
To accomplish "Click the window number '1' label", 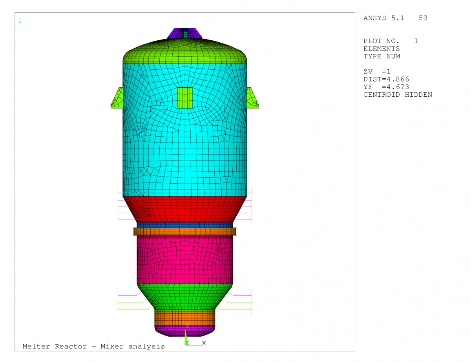I will 20,20.
